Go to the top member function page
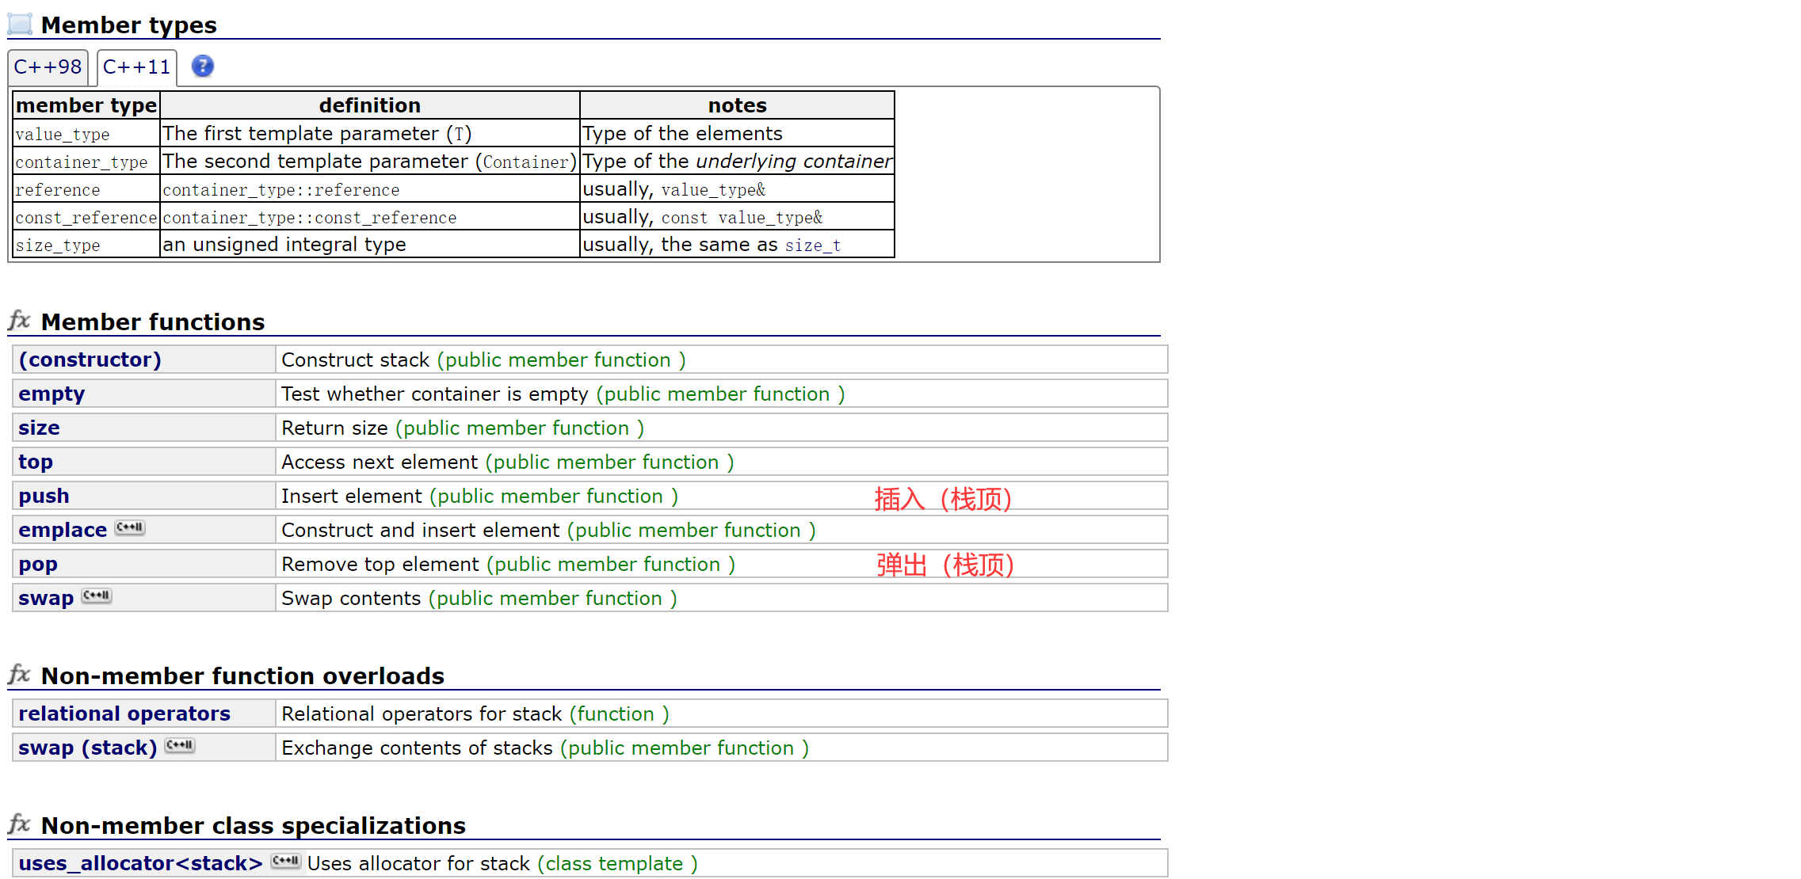The image size is (1801, 879). coord(36,462)
